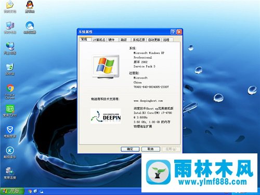Click the "Microsoft Windows XP" system text
Image resolution: width=260 pixels, height=195 pixels.
(x=149, y=53)
